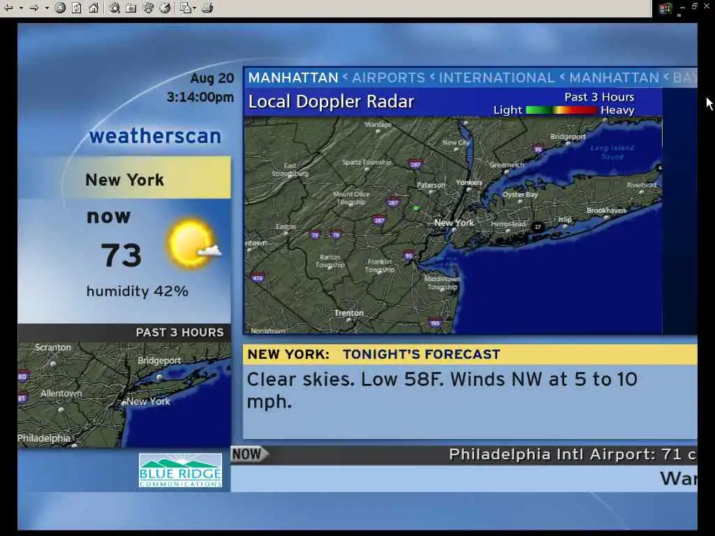Click the Windows flag logo
The image size is (715, 536).
[x=665, y=8]
